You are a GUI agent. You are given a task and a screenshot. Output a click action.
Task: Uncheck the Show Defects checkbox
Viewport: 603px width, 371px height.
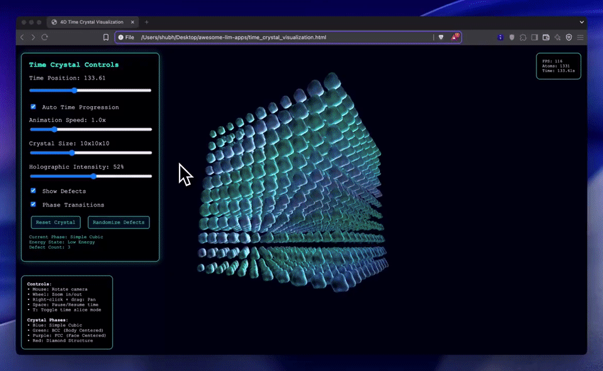33,191
